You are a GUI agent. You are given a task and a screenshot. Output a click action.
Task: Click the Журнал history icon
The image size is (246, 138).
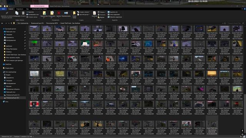click(98, 17)
